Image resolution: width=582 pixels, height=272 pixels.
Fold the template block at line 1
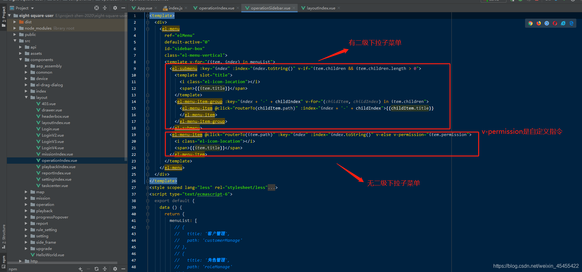click(x=148, y=15)
